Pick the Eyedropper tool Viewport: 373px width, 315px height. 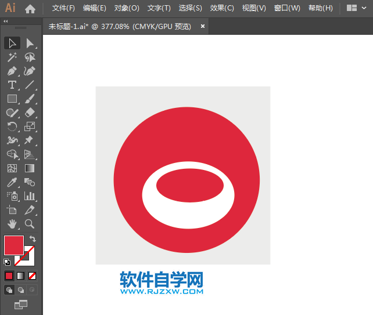(12, 182)
